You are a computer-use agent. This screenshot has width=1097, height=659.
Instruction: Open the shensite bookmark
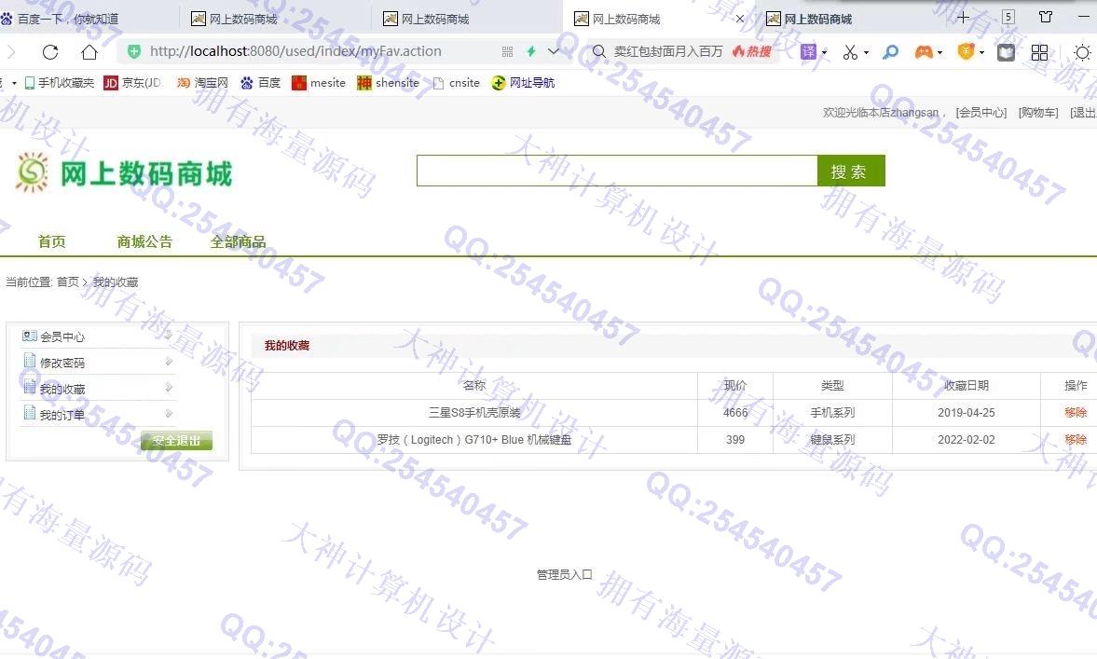click(389, 83)
